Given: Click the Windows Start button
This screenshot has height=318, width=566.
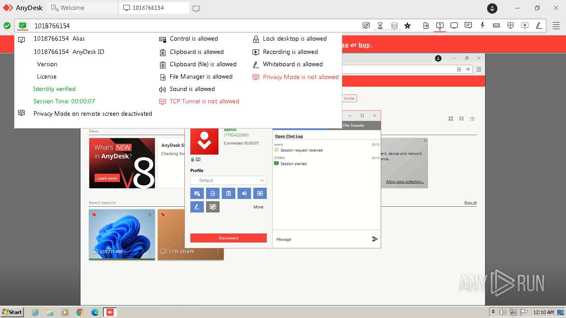Looking at the screenshot, I should pyautogui.click(x=12, y=312).
